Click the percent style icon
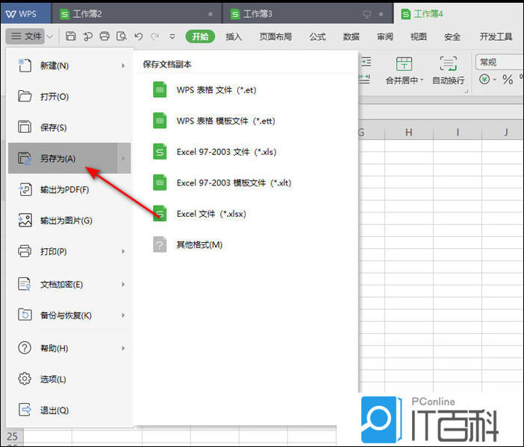Screen dimensions: 524x447 [x=508, y=80]
